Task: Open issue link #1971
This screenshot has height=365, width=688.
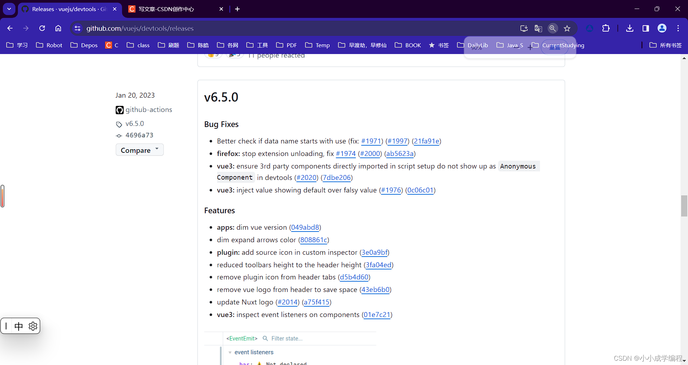Action: coord(371,141)
